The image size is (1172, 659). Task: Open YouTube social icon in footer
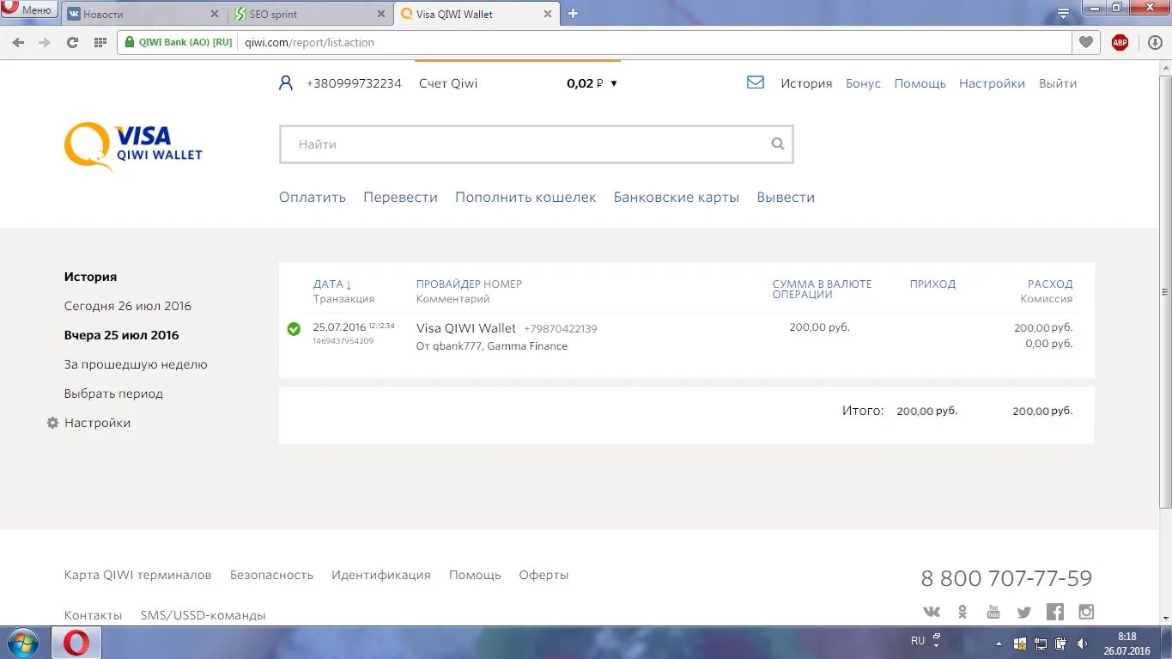click(993, 612)
